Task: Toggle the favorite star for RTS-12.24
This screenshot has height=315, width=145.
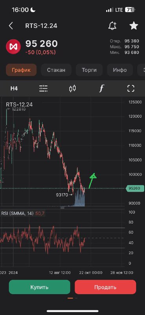Action: pyautogui.click(x=134, y=26)
